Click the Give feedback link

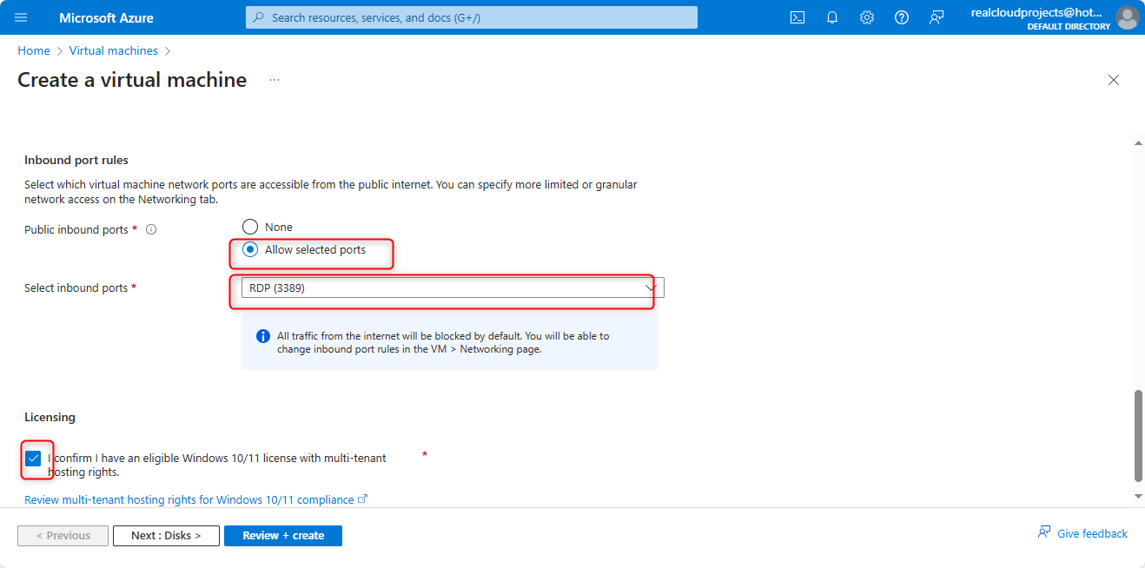click(x=1083, y=533)
